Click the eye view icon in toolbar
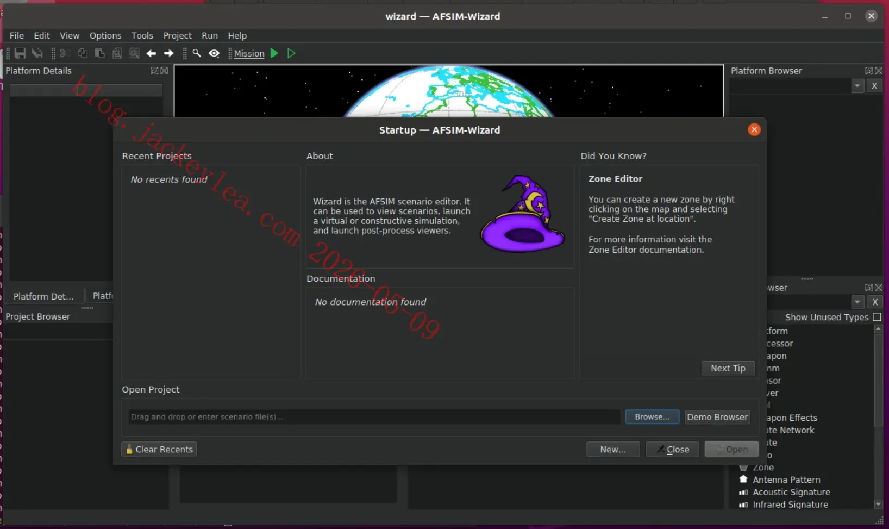 pyautogui.click(x=214, y=53)
